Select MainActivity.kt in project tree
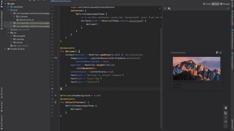The width and height of the screenshot is (234, 131). [x=26, y=20]
